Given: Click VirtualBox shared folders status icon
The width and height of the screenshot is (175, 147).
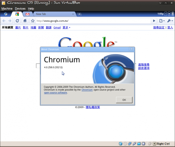Looking at the screenshot, I should click(139, 144).
